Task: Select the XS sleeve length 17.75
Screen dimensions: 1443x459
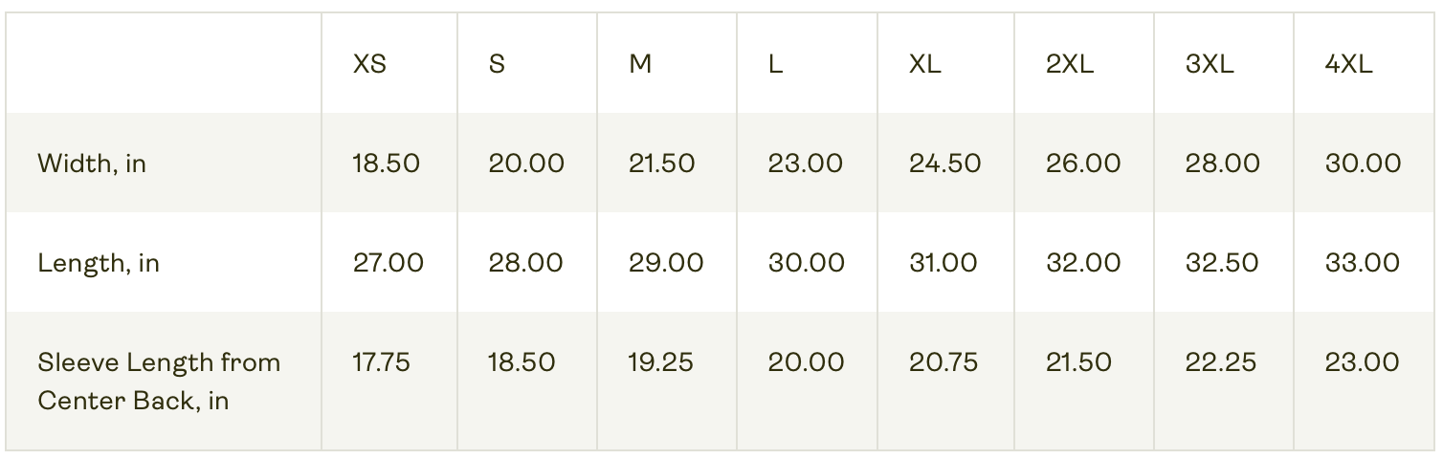Action: (382, 362)
